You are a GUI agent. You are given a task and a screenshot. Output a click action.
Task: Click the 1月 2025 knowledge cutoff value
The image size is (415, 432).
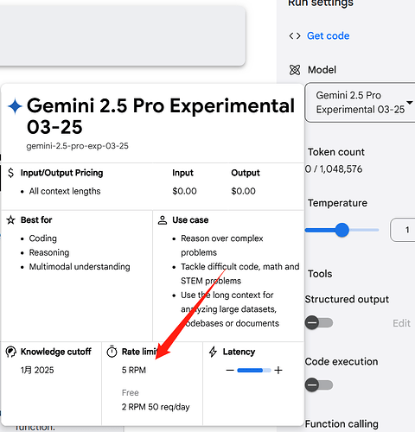click(x=37, y=370)
